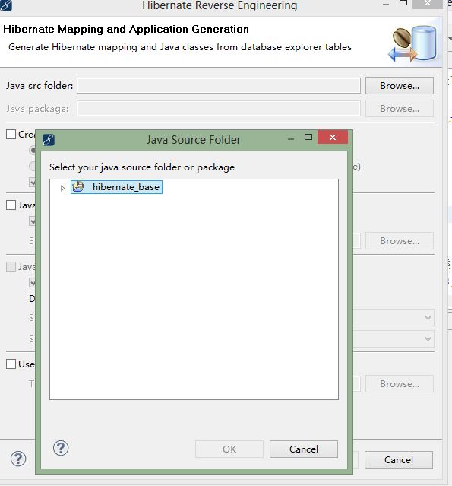Click Browse next to Java src folder

(400, 85)
